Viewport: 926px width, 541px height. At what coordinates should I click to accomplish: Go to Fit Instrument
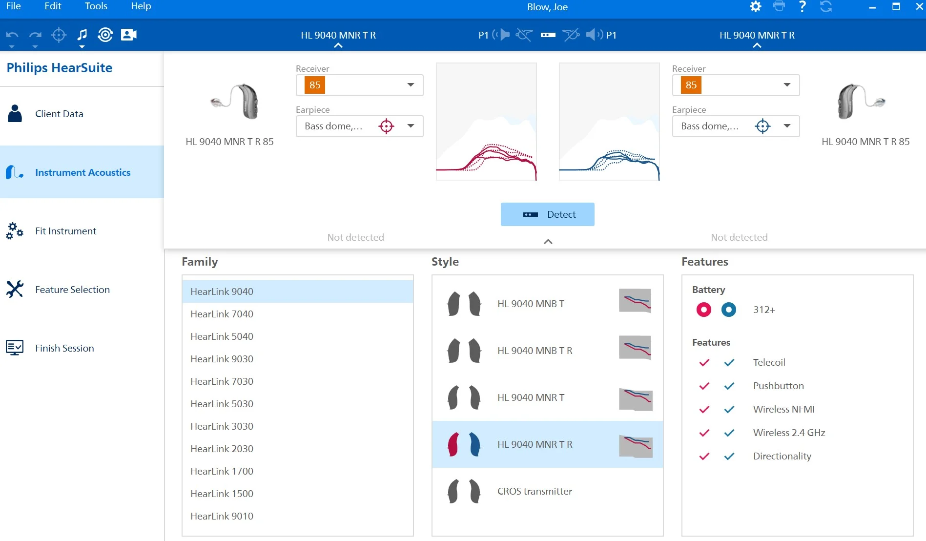tap(82, 231)
